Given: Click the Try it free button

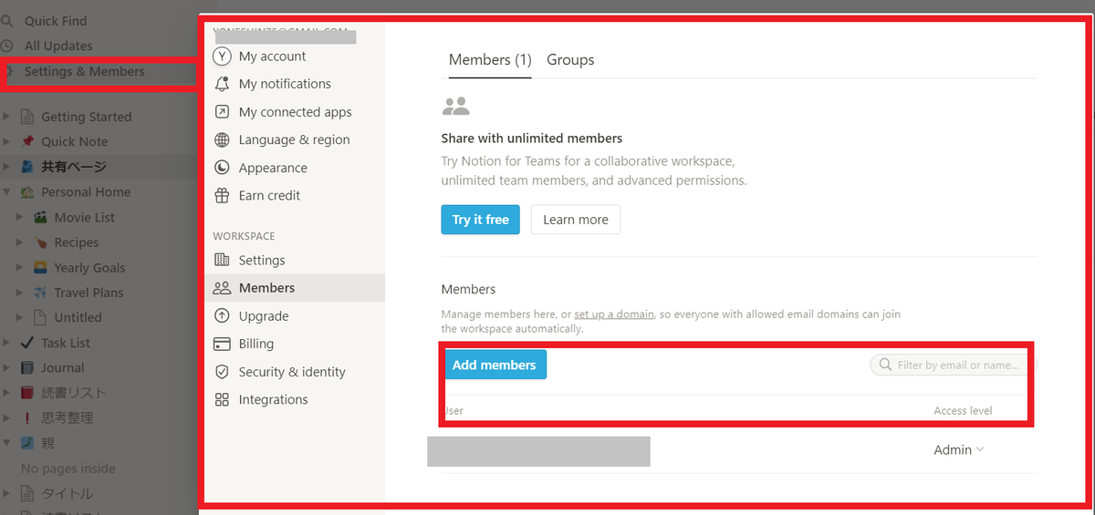Looking at the screenshot, I should 480,220.
